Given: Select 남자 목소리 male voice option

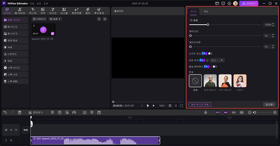Looking at the screenshot, I should pos(210,81).
